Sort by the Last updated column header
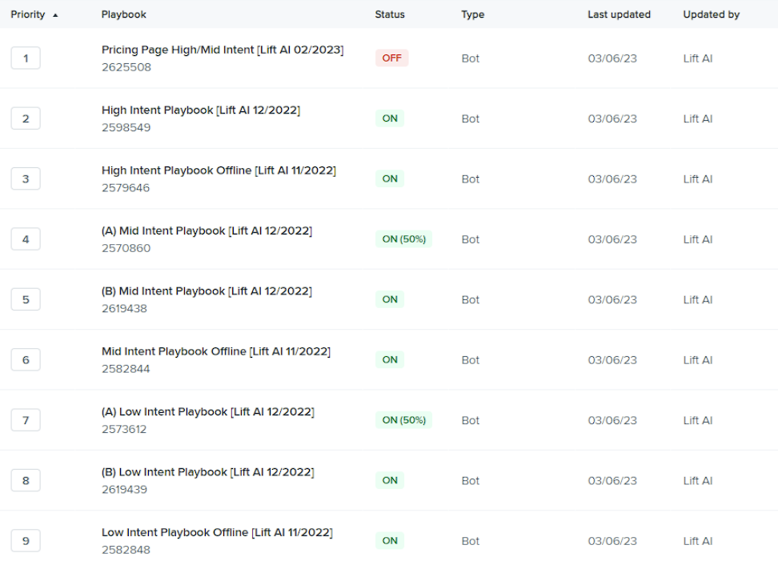 [619, 14]
